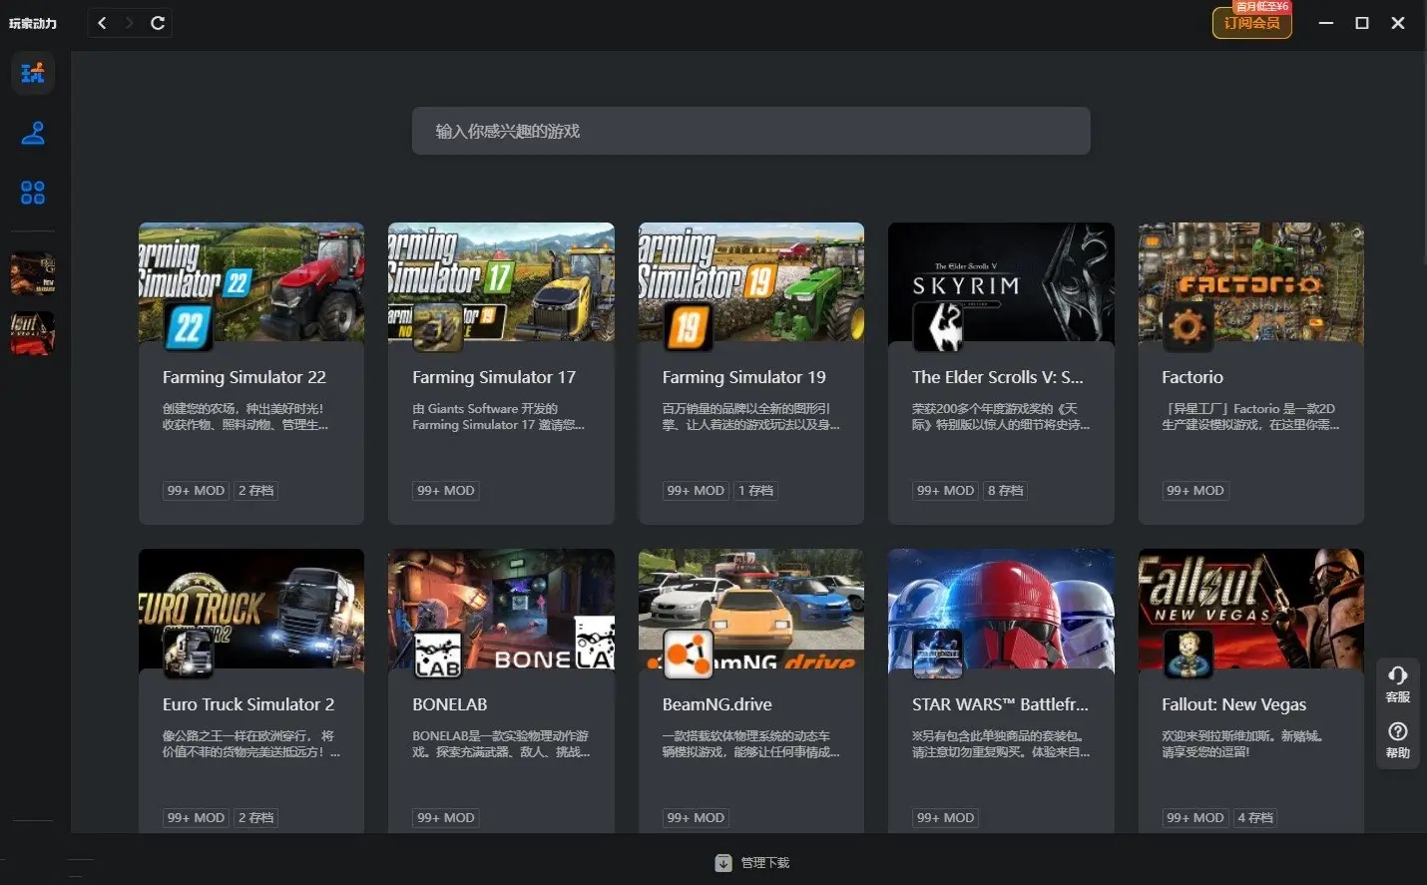Open Farming Simulator 17 cover image

tap(501, 282)
